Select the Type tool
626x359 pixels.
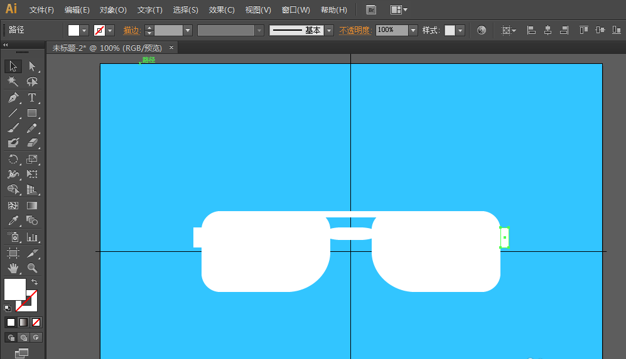(32, 98)
